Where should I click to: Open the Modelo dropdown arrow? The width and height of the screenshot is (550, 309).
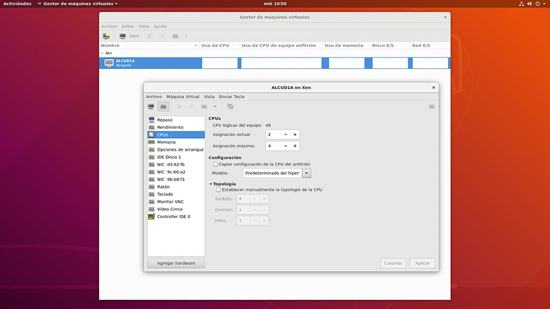(x=307, y=173)
